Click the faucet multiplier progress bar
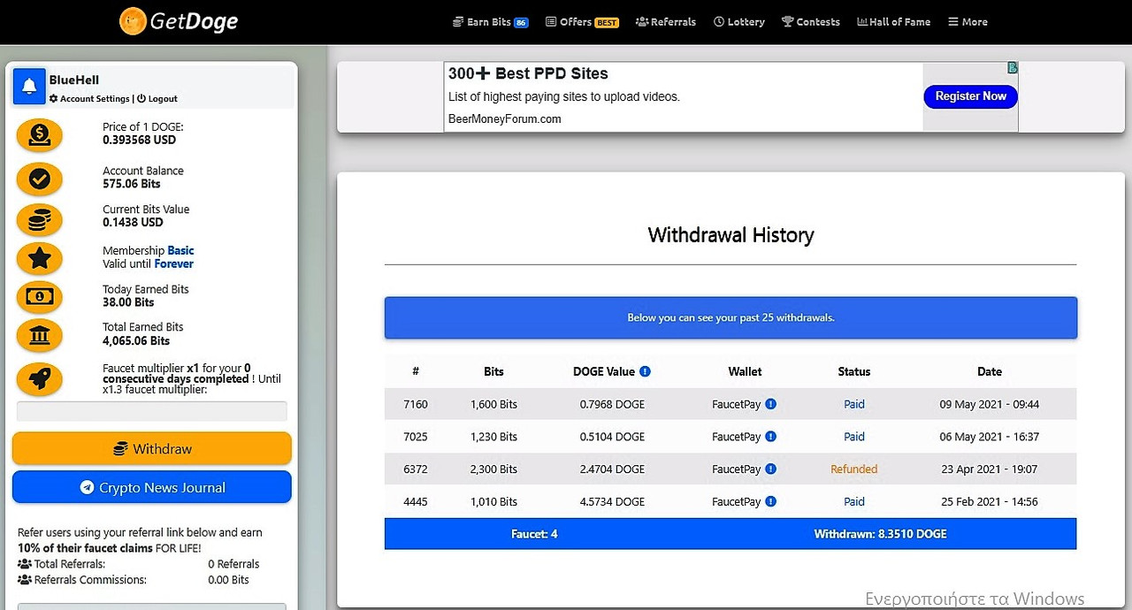The image size is (1132, 610). coord(152,411)
